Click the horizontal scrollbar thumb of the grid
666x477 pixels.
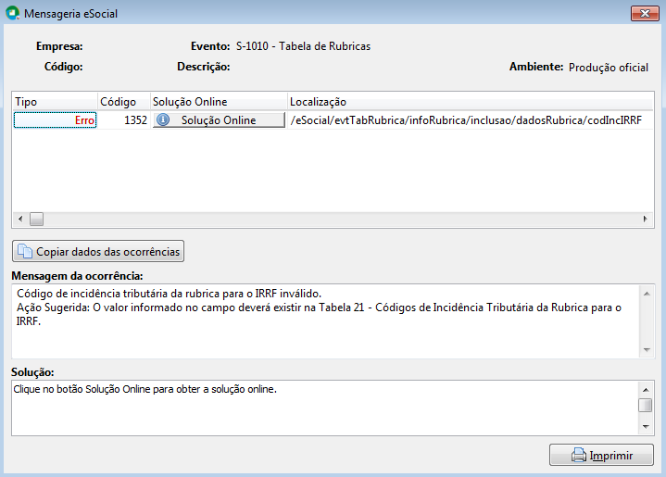pyautogui.click(x=36, y=220)
